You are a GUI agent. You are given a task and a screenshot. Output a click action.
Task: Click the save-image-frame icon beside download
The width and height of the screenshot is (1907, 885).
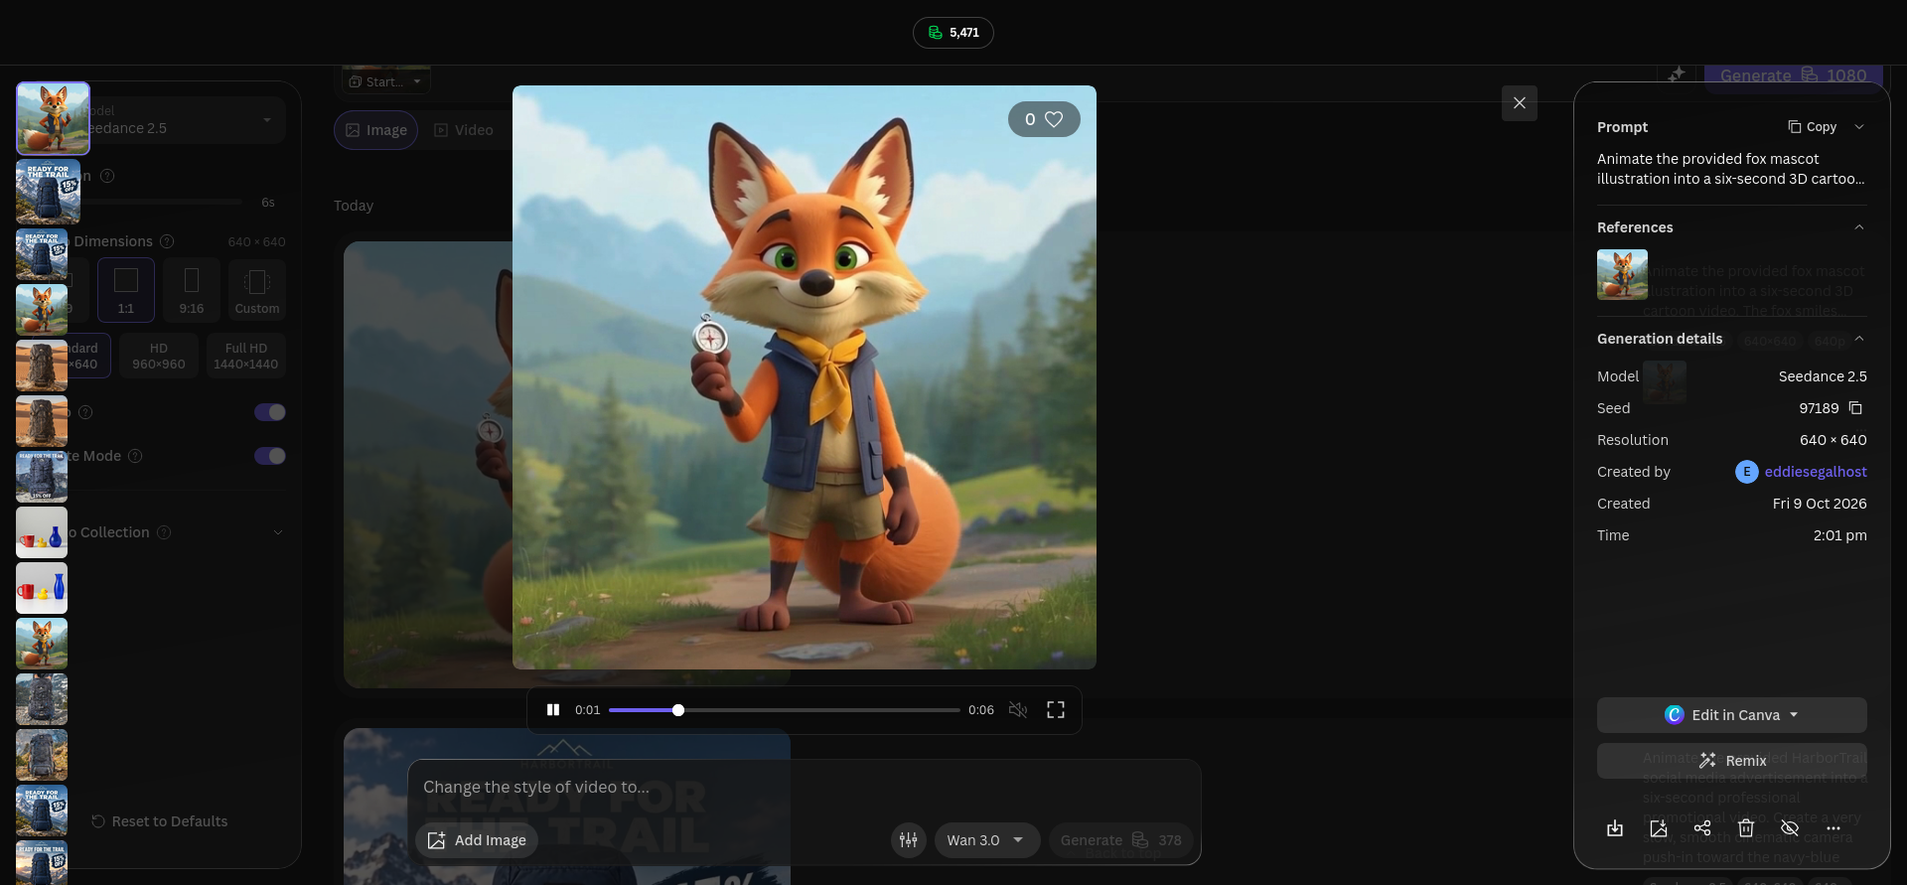pyautogui.click(x=1659, y=828)
